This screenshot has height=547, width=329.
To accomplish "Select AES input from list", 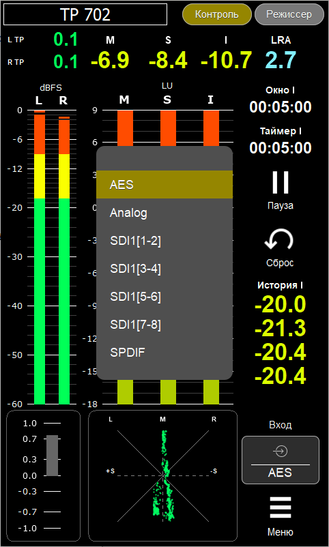I will (x=164, y=185).
